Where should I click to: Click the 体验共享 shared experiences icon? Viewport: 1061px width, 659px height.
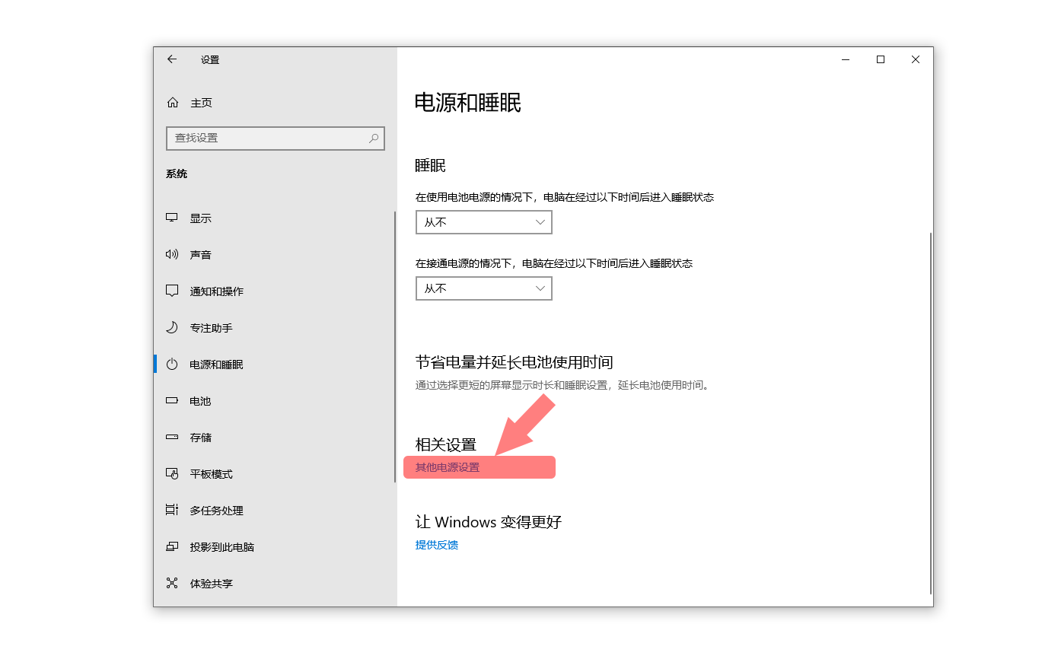pyautogui.click(x=172, y=583)
